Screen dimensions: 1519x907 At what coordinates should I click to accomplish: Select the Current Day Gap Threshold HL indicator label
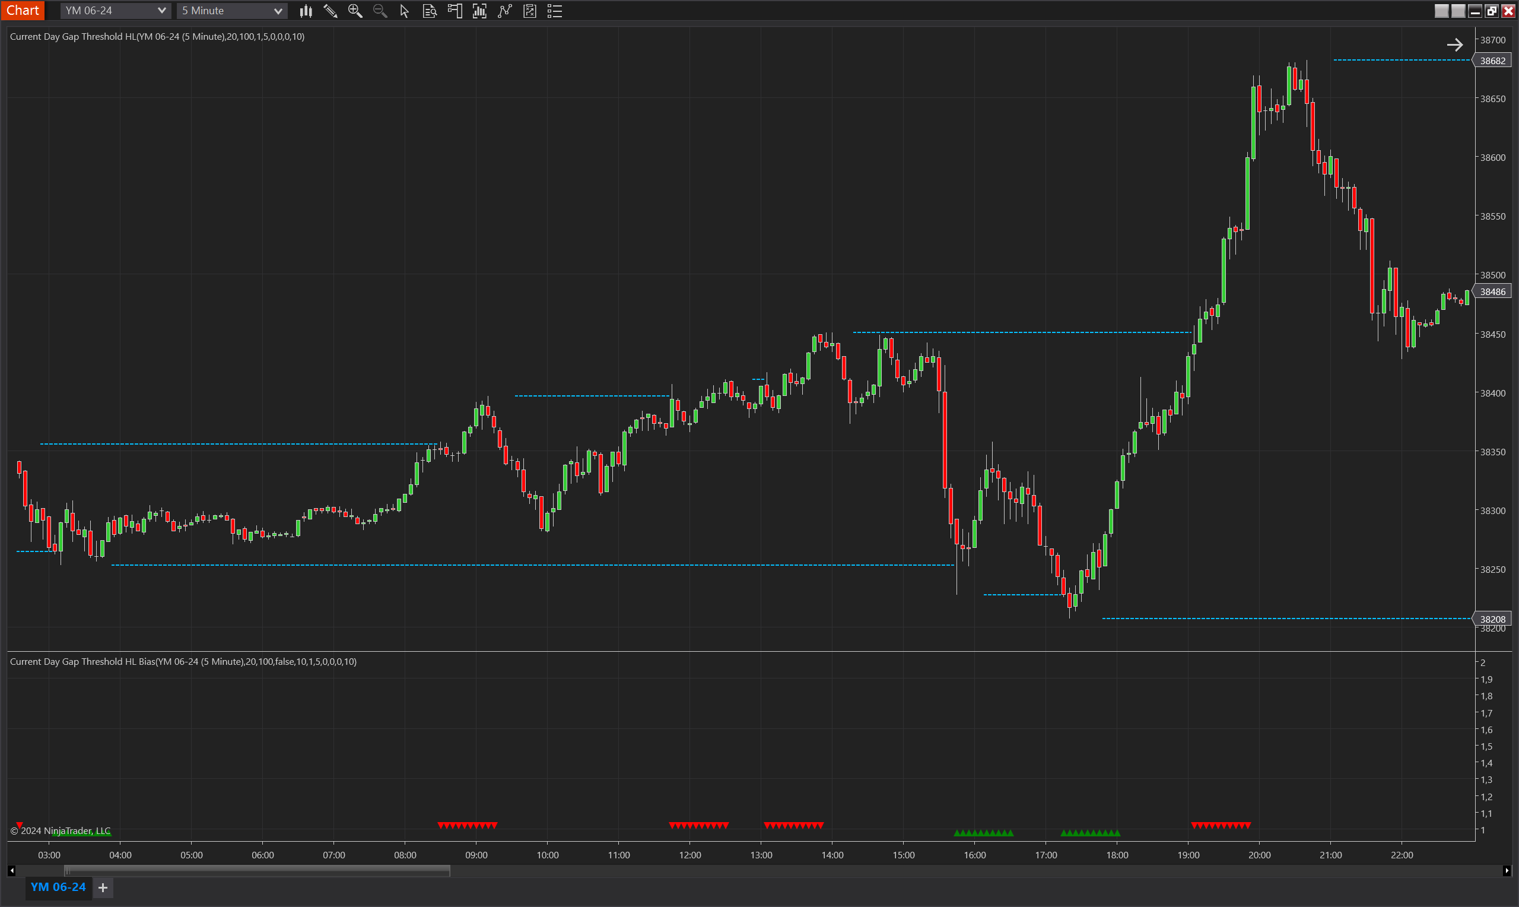click(x=157, y=37)
